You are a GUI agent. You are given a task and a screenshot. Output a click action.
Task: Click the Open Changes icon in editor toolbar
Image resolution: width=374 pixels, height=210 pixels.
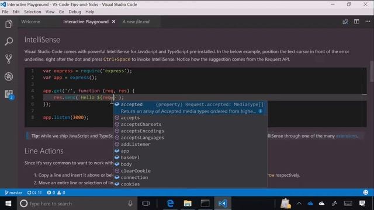(x=345, y=22)
